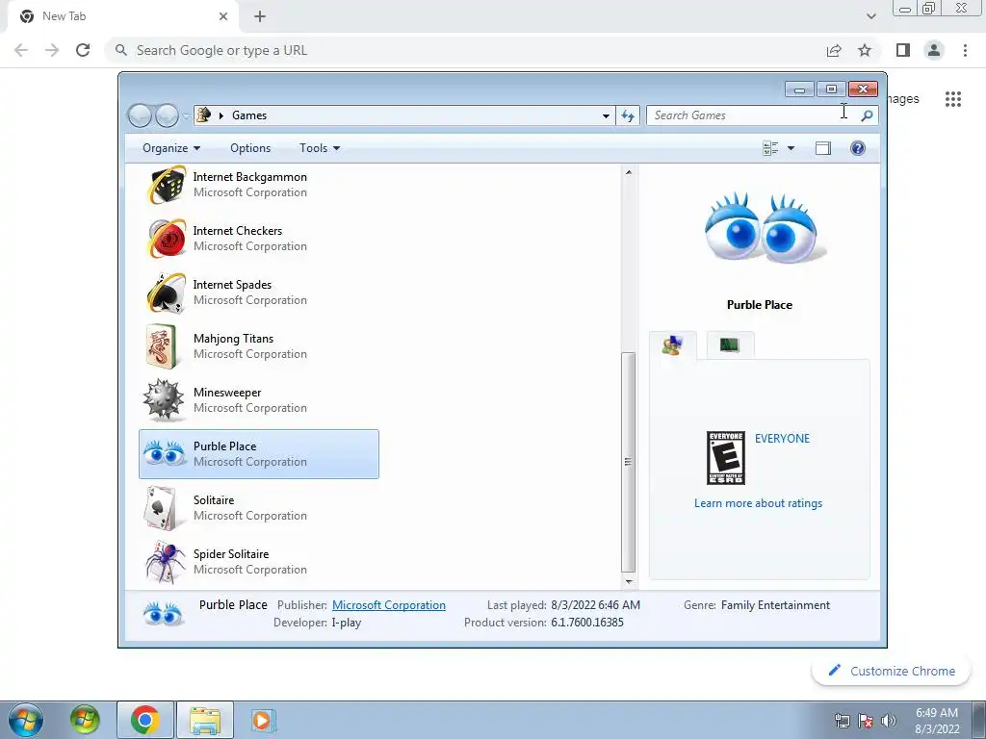Expand the view options arrow
Screen dimensions: 986x739
coord(791,148)
